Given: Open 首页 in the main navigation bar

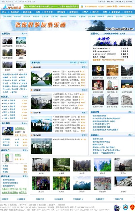Looking at the screenshot, I should coord(4,12).
